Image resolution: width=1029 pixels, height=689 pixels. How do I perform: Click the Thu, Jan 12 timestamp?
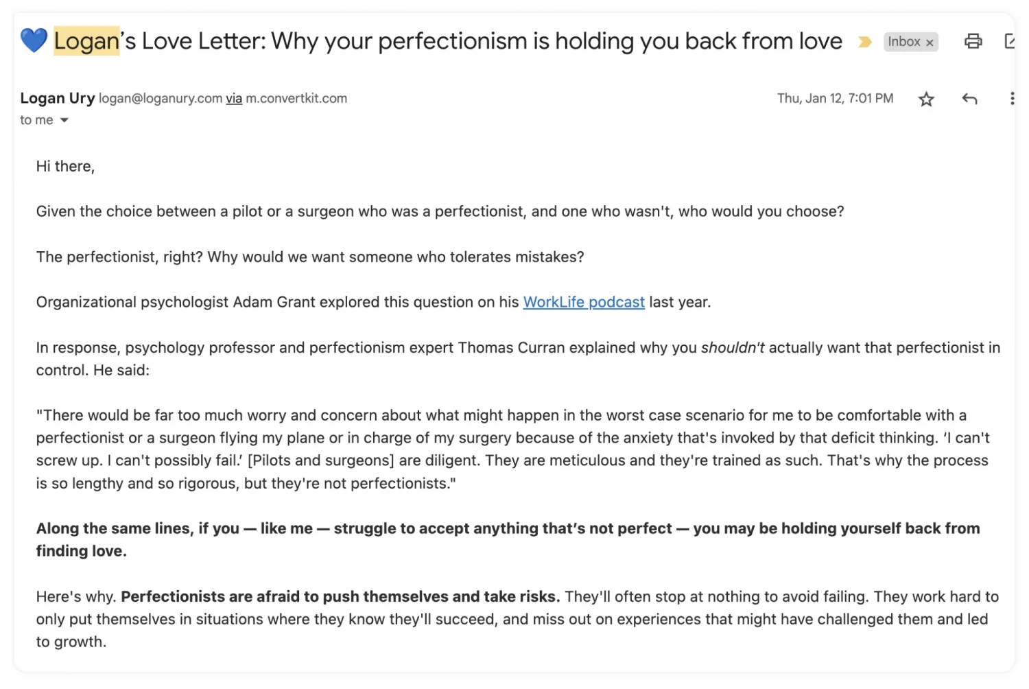835,99
